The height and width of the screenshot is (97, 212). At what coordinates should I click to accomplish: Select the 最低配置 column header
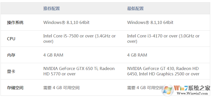click(x=135, y=8)
